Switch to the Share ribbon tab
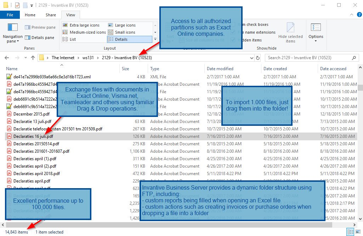Screen dimensions: 363x236 coord(51,15)
